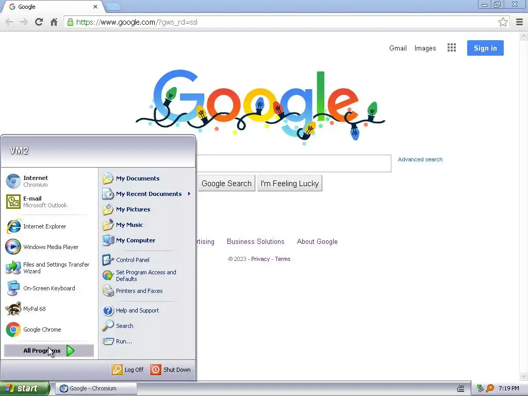Open the My Computer icon
This screenshot has width=528, height=396.
pos(108,240)
